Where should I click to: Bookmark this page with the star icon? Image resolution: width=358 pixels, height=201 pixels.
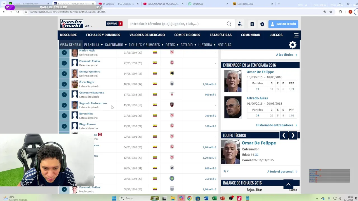click(331, 12)
